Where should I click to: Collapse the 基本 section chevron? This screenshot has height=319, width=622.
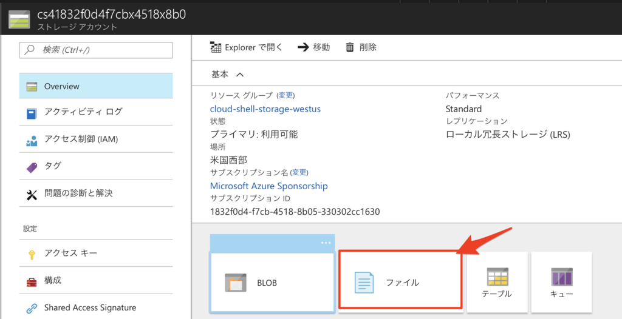coord(239,75)
